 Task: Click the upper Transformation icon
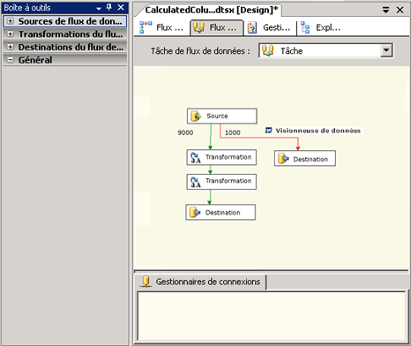click(x=196, y=157)
